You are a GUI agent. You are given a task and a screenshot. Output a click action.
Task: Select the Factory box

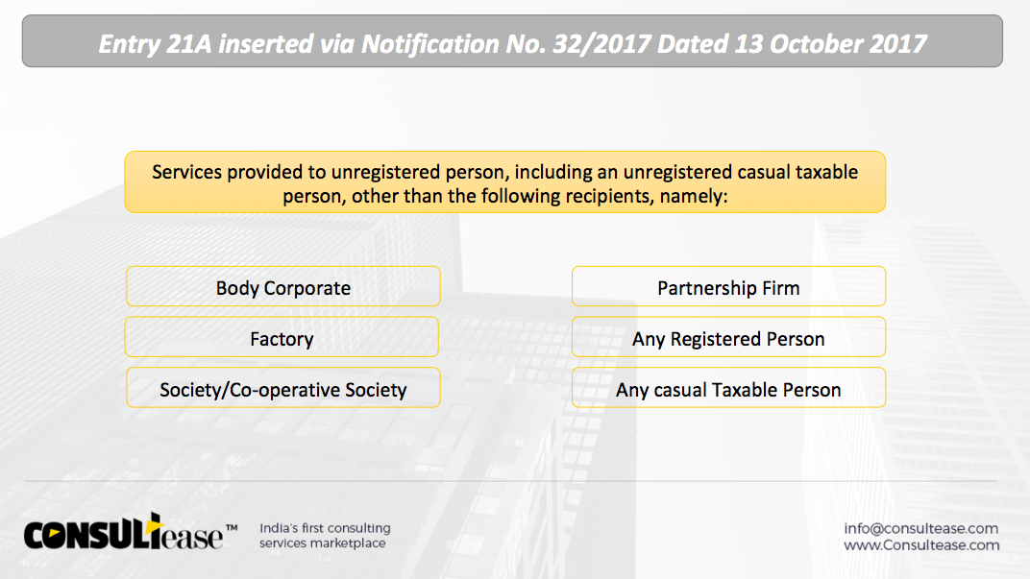[282, 337]
